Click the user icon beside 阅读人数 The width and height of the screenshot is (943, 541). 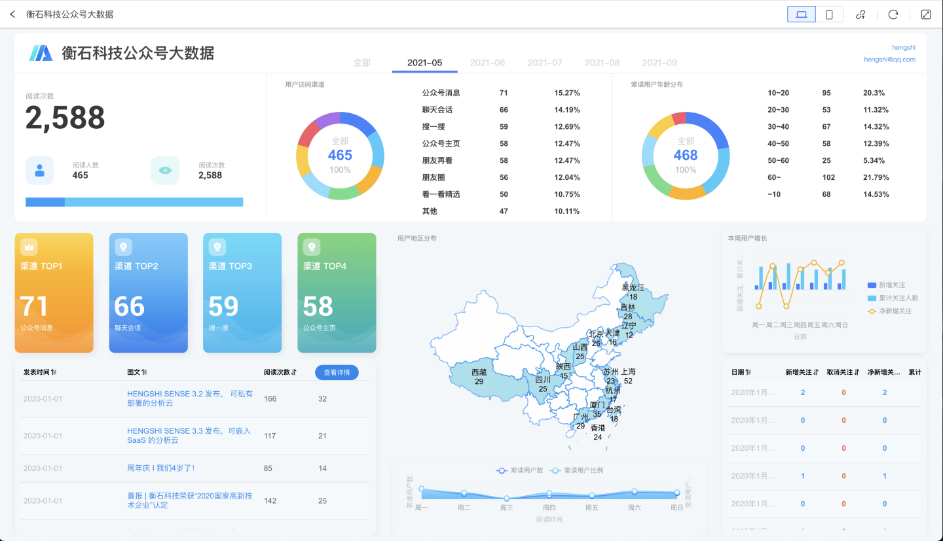point(39,171)
